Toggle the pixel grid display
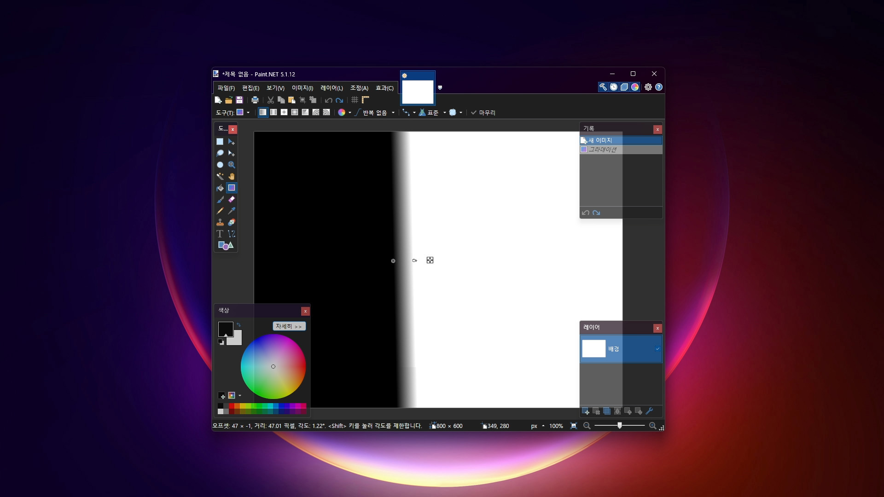The height and width of the screenshot is (497, 884). click(355, 100)
